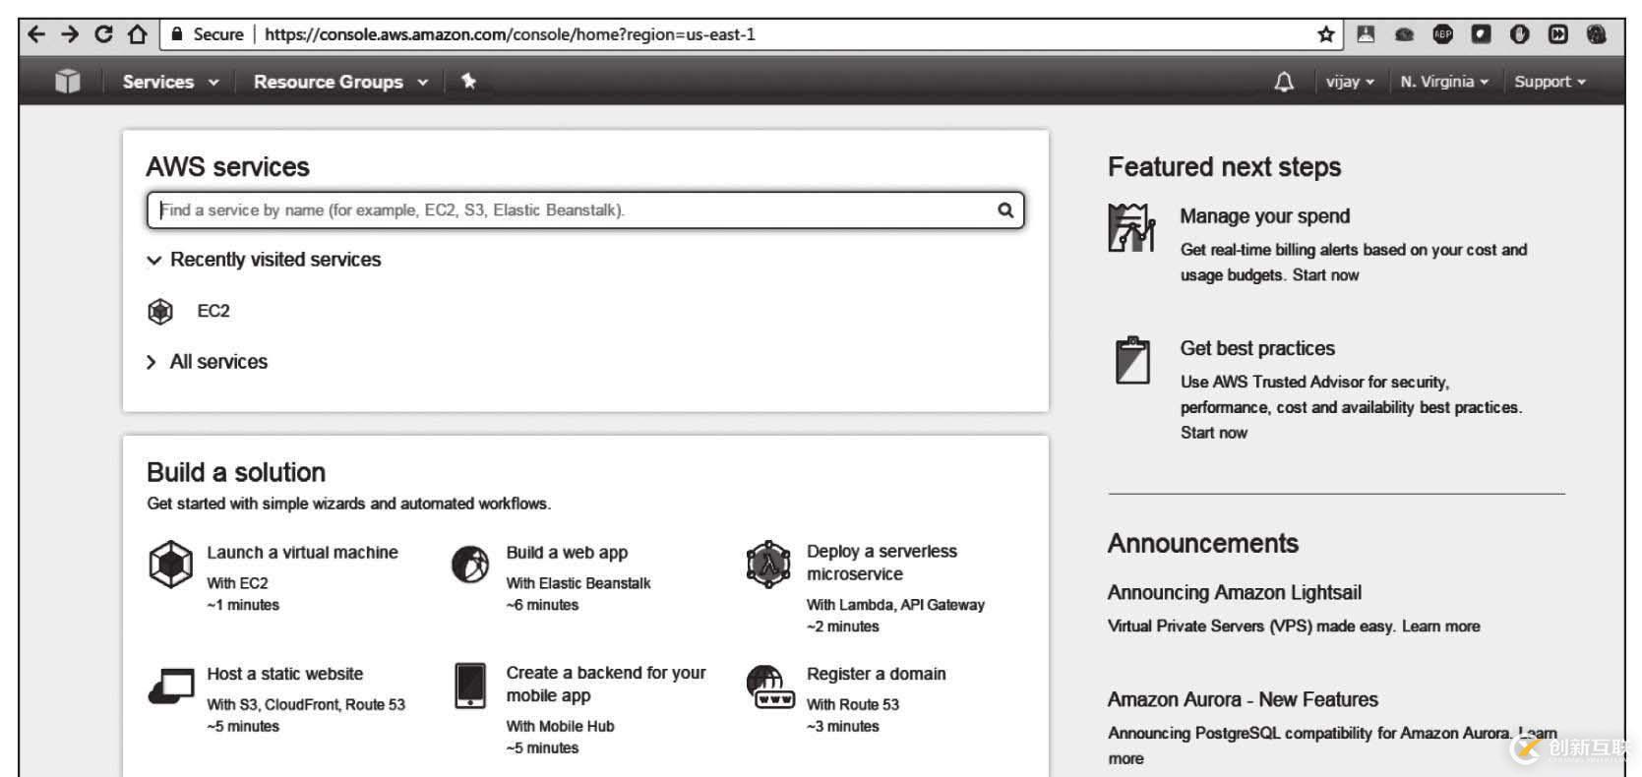Open Get best practices heading link
This screenshot has width=1642, height=777.
pos(1257,348)
